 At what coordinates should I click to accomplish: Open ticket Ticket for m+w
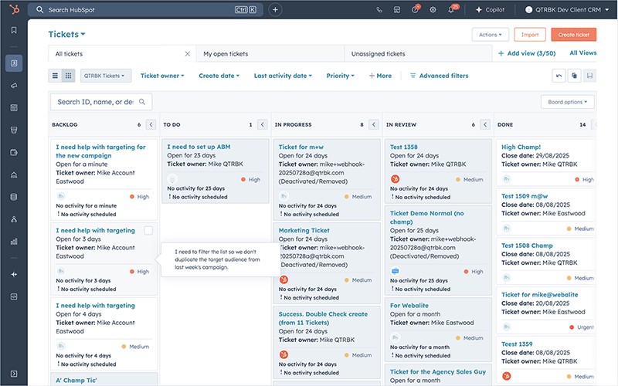(x=301, y=147)
